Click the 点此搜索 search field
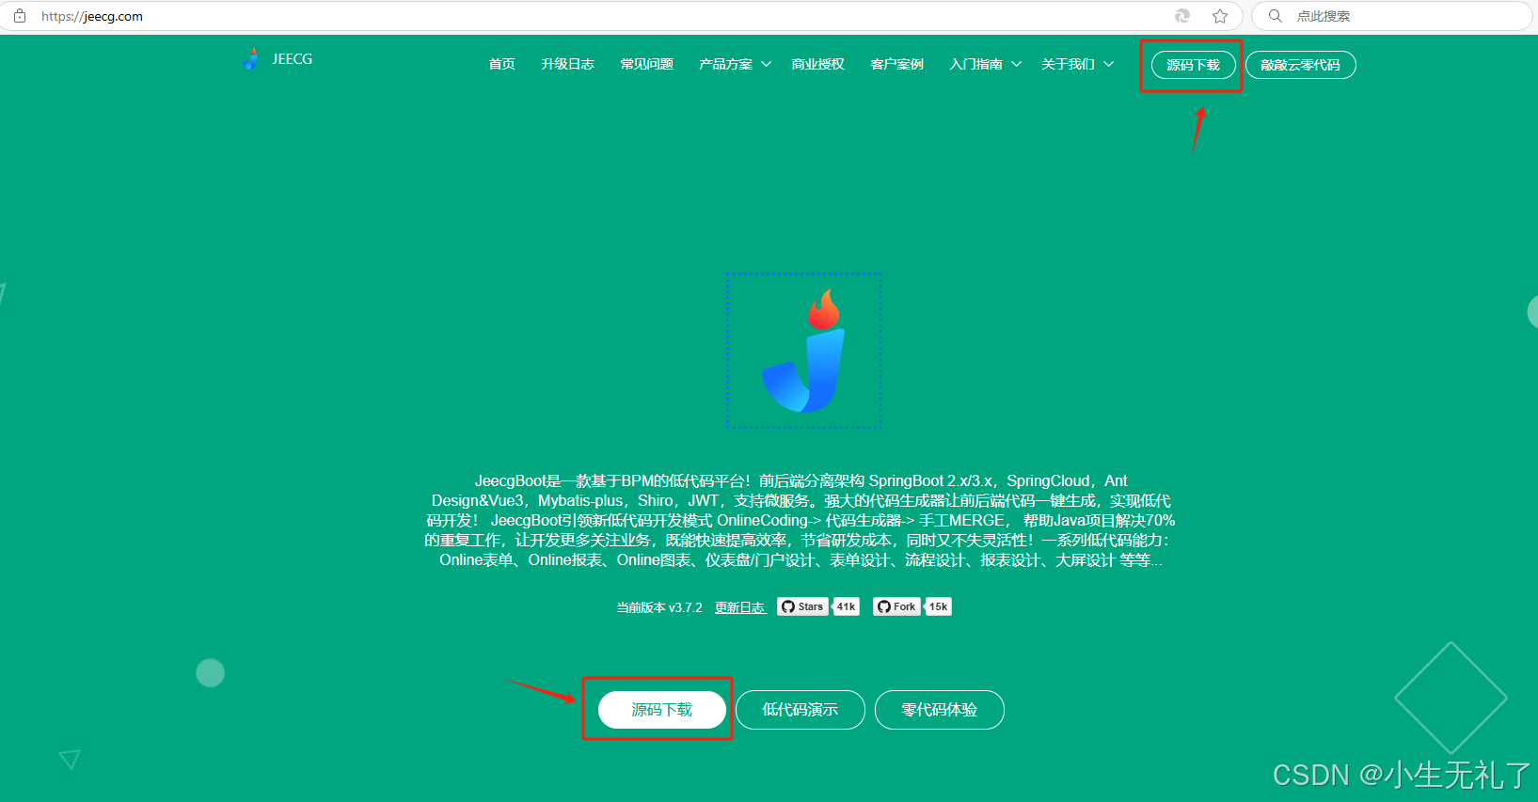This screenshot has width=1538, height=802. pyautogui.click(x=1392, y=16)
